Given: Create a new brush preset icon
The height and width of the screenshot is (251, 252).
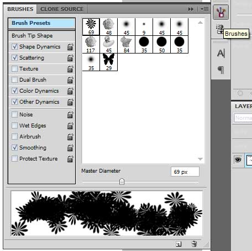Looking at the screenshot, I should 179,244.
